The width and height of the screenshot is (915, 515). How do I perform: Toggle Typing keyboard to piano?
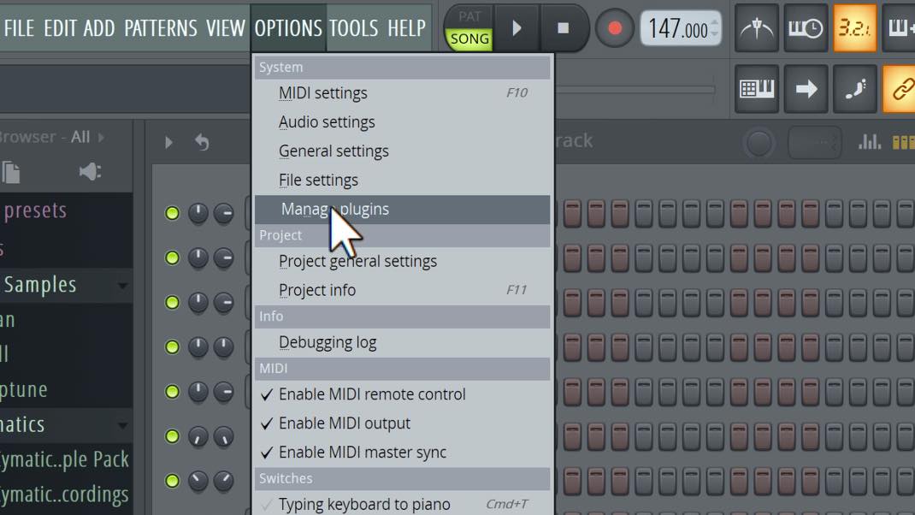(402, 503)
